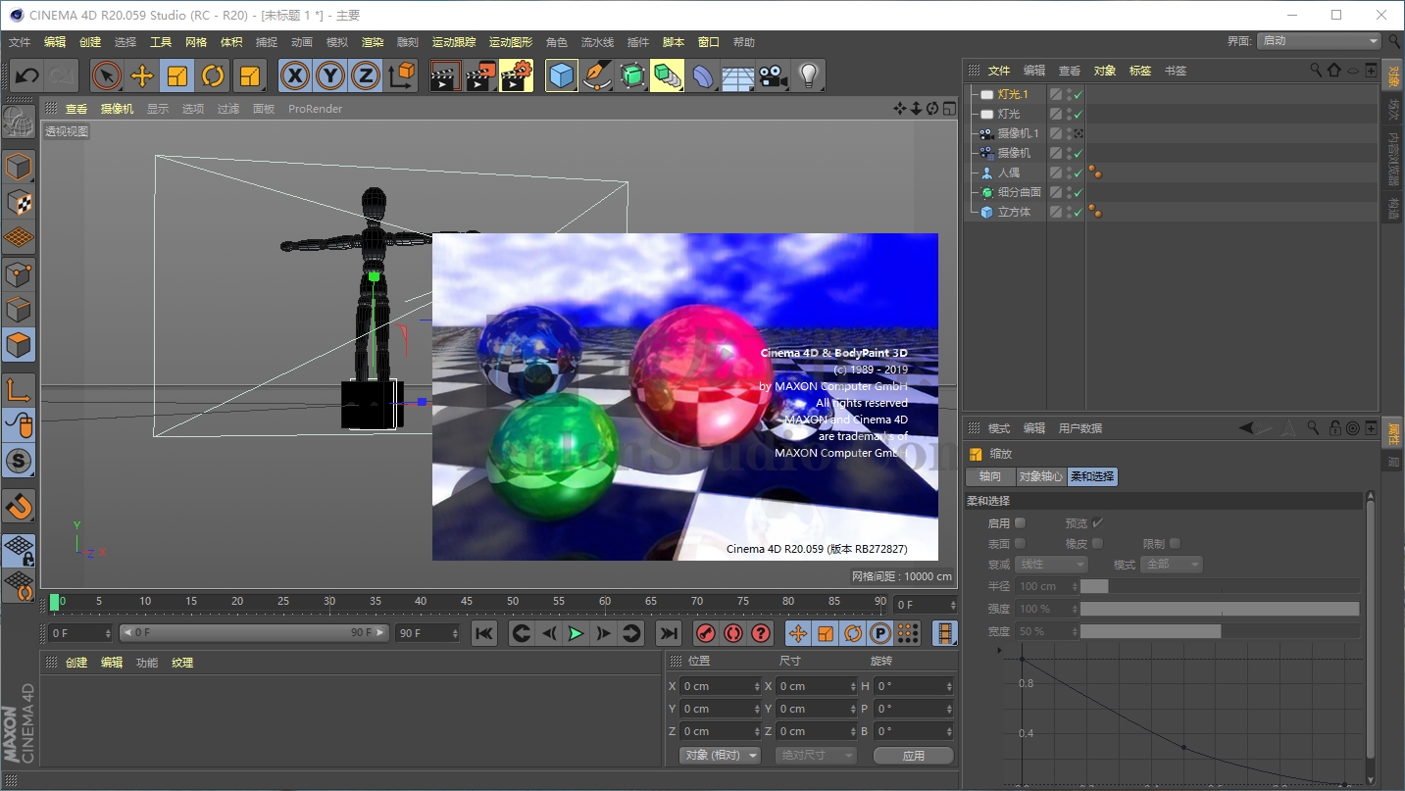Open the material manager 创建 menu
Viewport: 1405px width, 791px height.
tap(76, 663)
